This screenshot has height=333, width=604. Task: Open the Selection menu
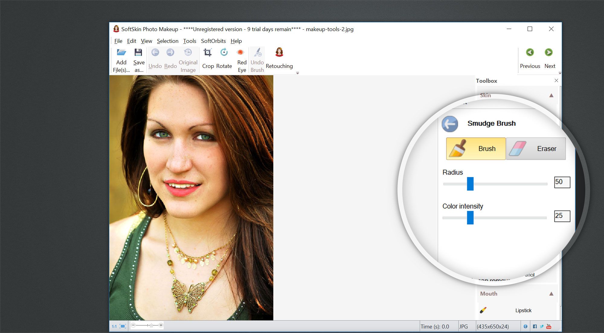pos(167,40)
